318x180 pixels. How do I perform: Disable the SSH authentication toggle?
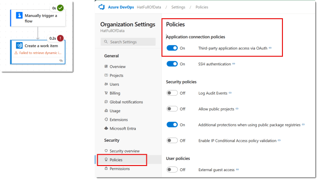(x=172, y=64)
